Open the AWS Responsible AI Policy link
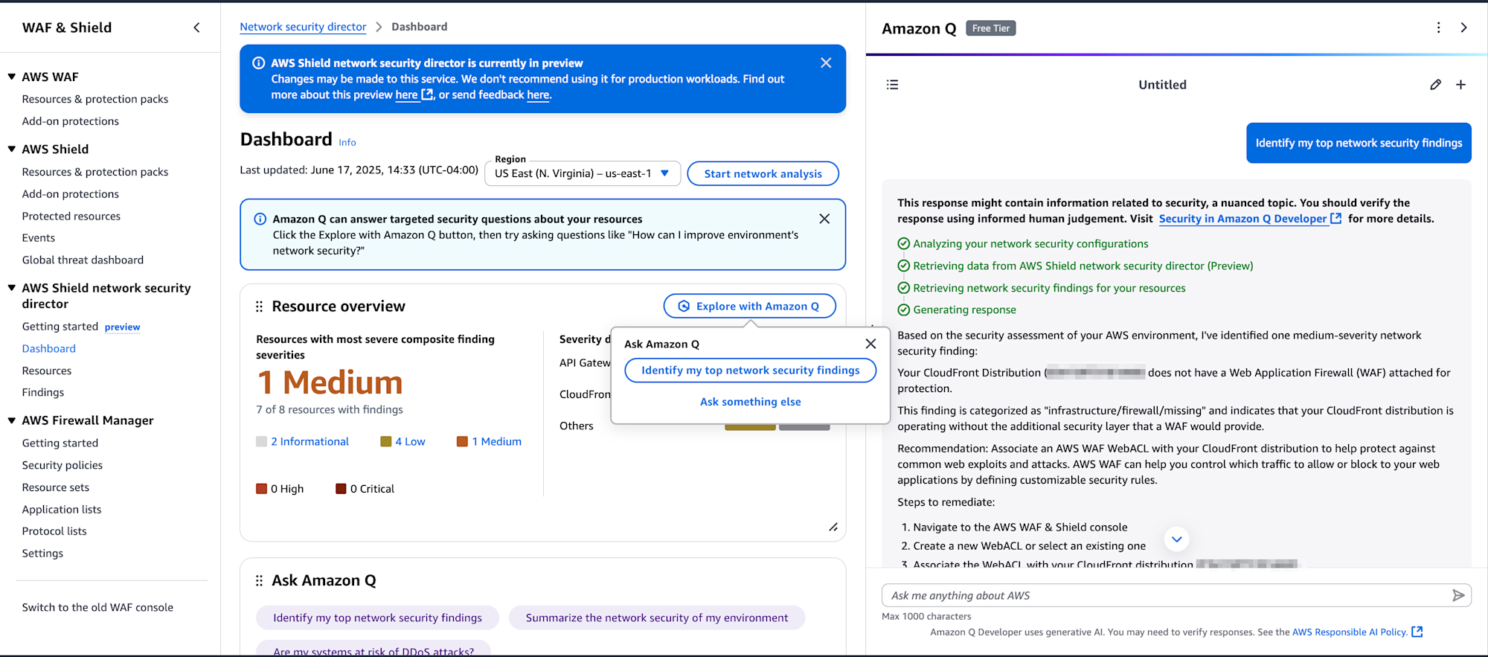This screenshot has height=657, width=1488. [1350, 632]
